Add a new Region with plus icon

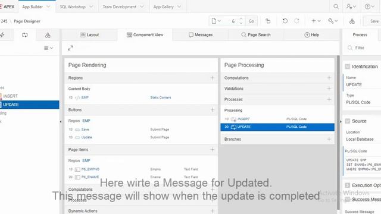pyautogui.click(x=213, y=78)
